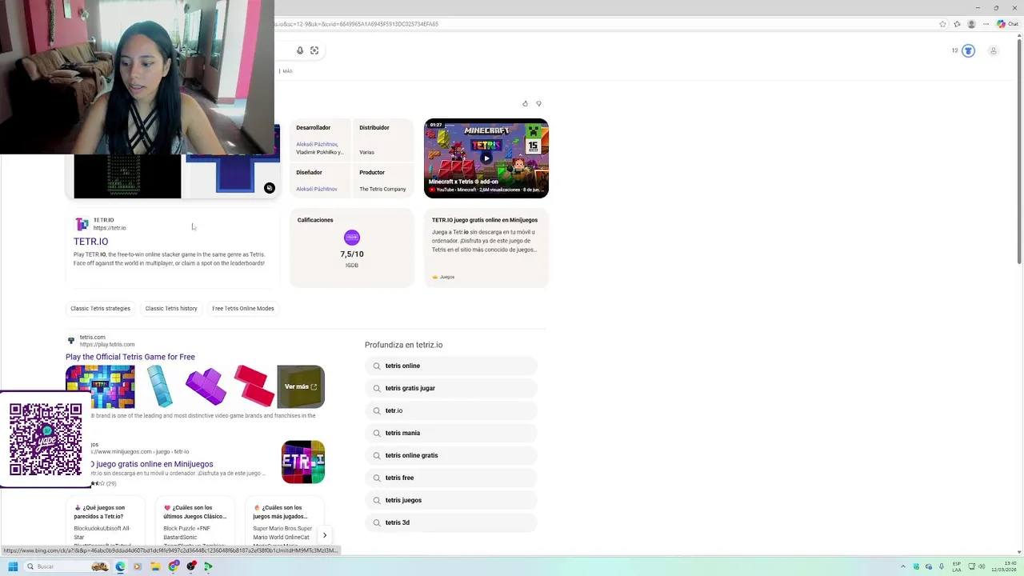Click the Windows Security tray icon
The height and width of the screenshot is (576, 1024).
click(x=917, y=566)
